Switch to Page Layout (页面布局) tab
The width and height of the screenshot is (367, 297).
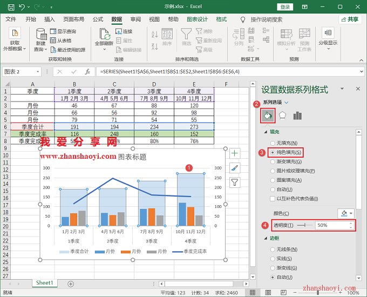click(74, 19)
